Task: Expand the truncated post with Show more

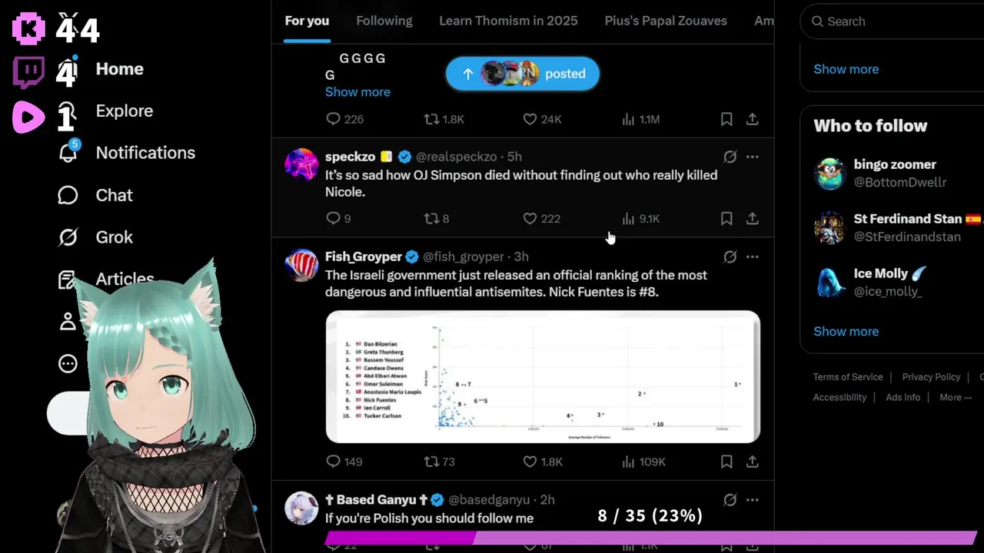Action: click(357, 91)
